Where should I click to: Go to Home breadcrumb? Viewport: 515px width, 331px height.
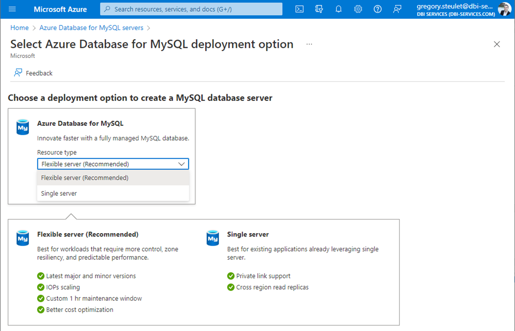[x=20, y=28]
